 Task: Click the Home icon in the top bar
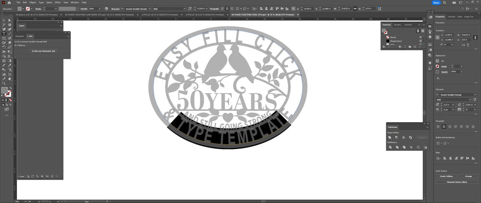coord(9,2)
